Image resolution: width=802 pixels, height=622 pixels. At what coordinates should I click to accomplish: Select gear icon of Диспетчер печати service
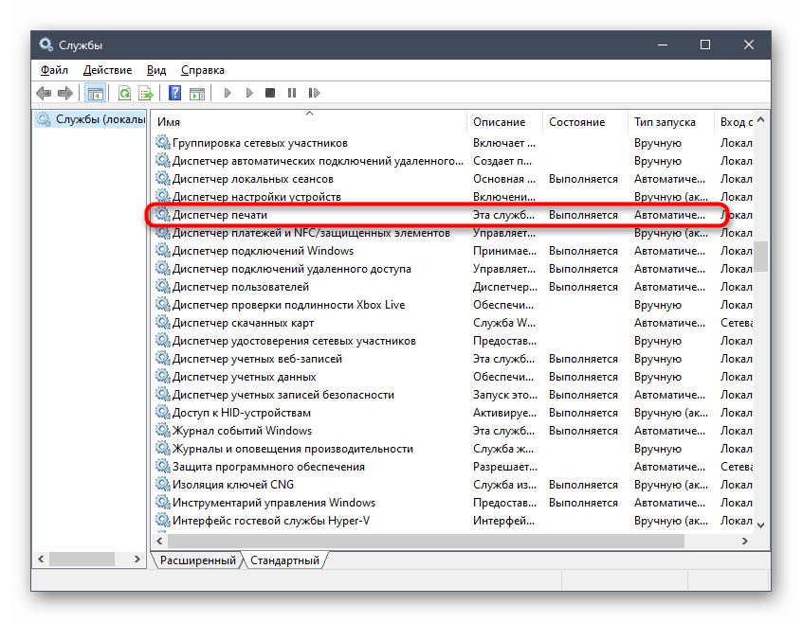point(163,215)
